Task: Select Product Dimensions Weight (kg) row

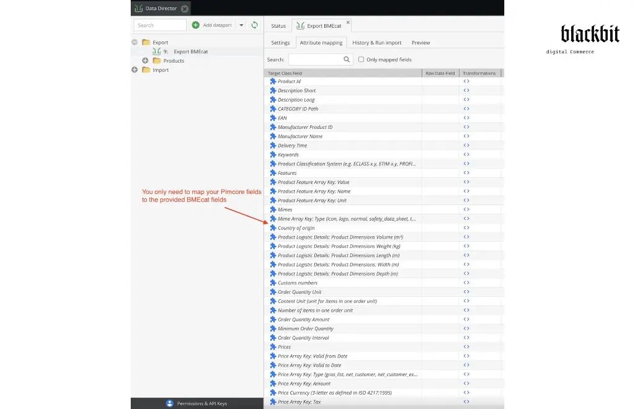Action: click(x=383, y=246)
